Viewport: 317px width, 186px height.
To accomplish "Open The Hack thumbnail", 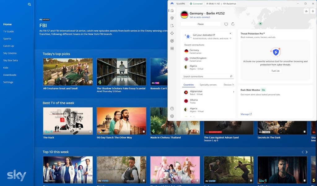I will [x=68, y=121].
